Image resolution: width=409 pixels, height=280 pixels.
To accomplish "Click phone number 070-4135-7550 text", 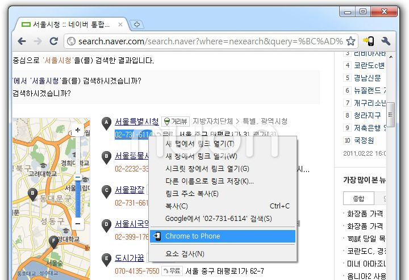I will coord(137,271).
